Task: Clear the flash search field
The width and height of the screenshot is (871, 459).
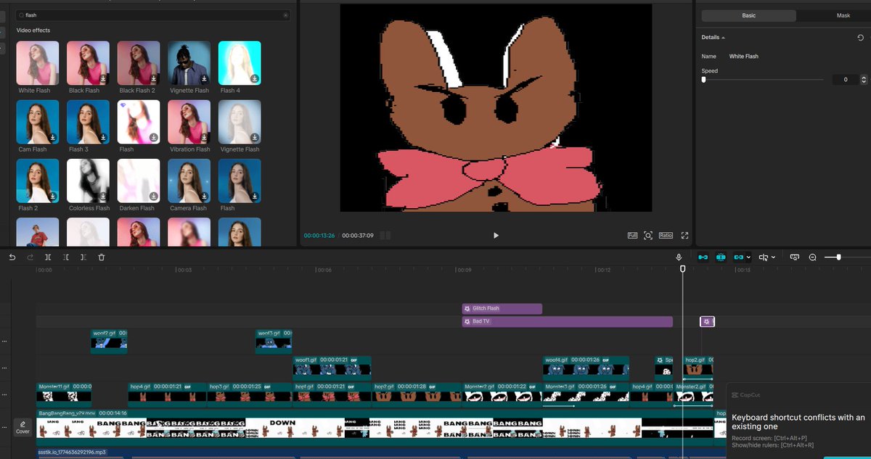Action: pyautogui.click(x=286, y=15)
